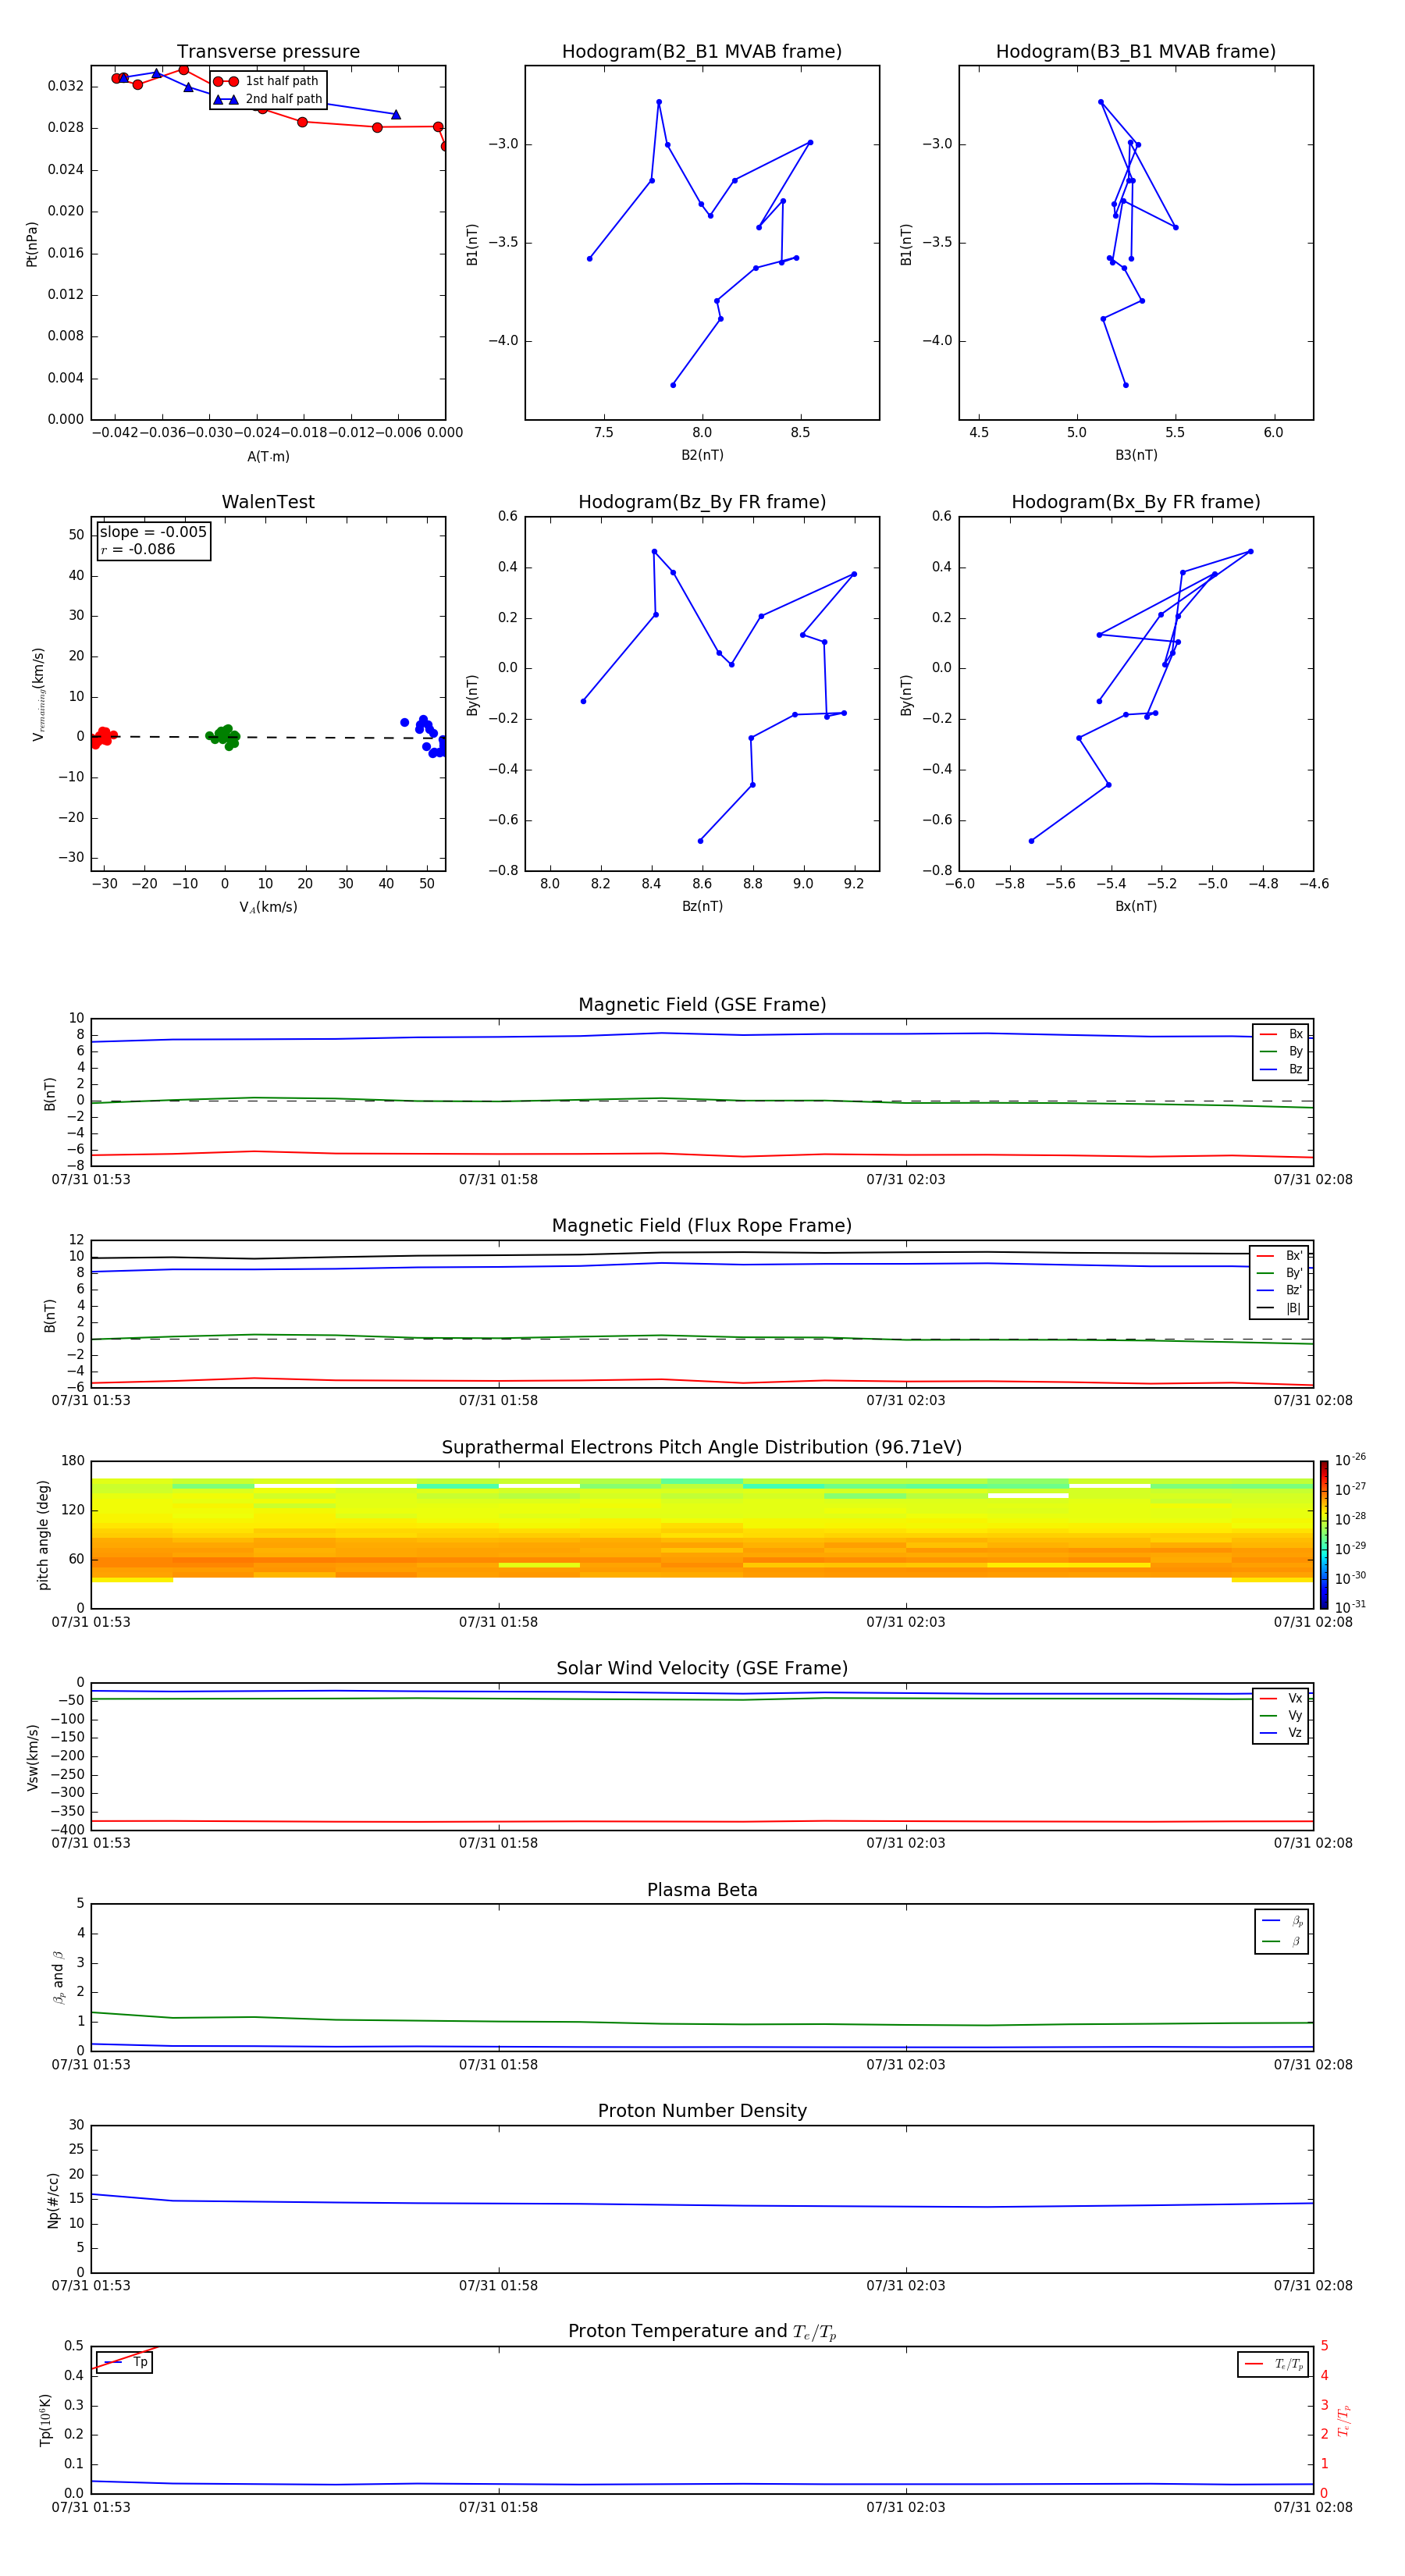Click the "Magnetic Field (GSE Frame)" title
The width and height of the screenshot is (1405, 2576).
tap(702, 1004)
